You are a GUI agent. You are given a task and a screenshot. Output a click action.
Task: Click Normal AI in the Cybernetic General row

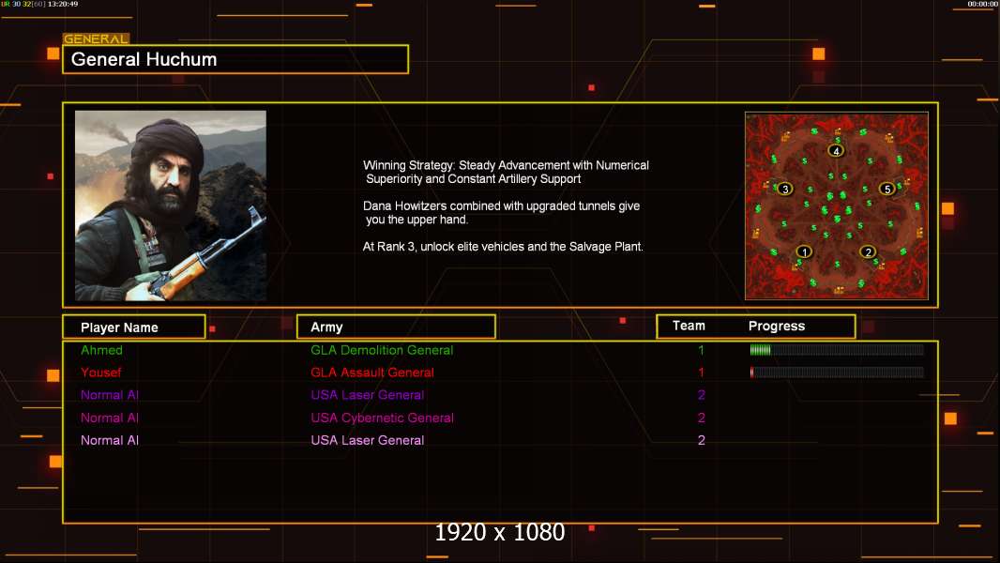click(110, 418)
